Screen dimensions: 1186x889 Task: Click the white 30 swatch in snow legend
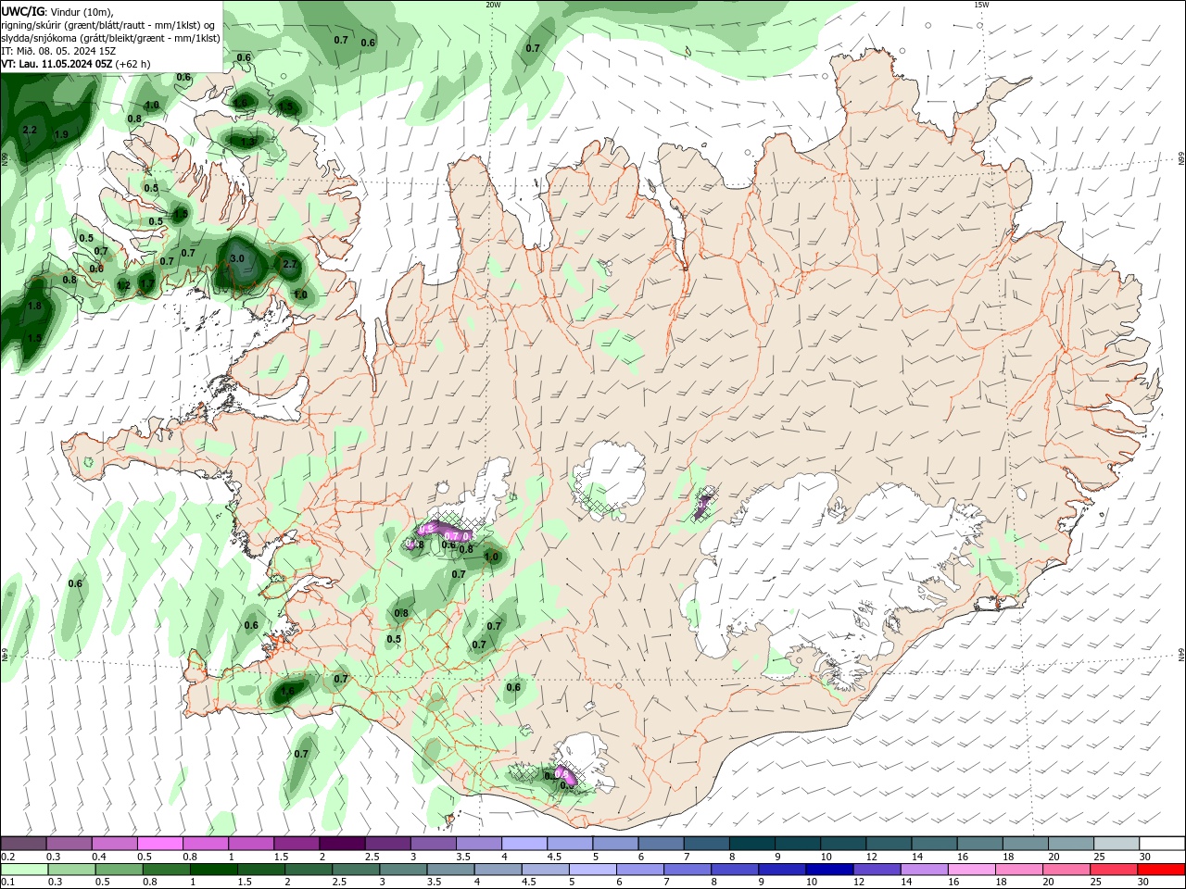[x=1162, y=844]
